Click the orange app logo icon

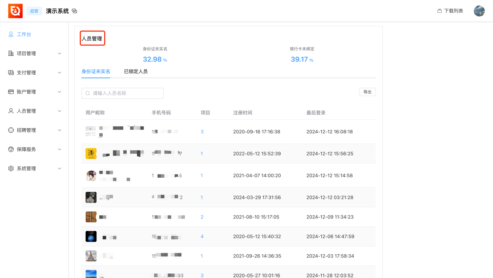coord(16,11)
